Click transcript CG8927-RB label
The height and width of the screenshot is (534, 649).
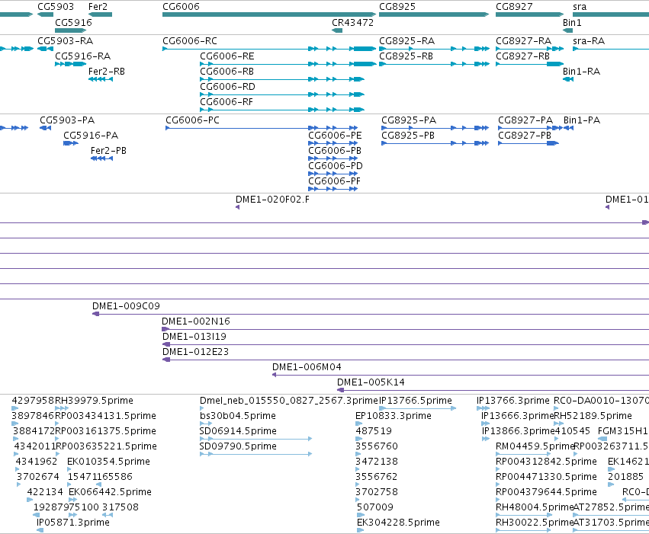click(522, 56)
